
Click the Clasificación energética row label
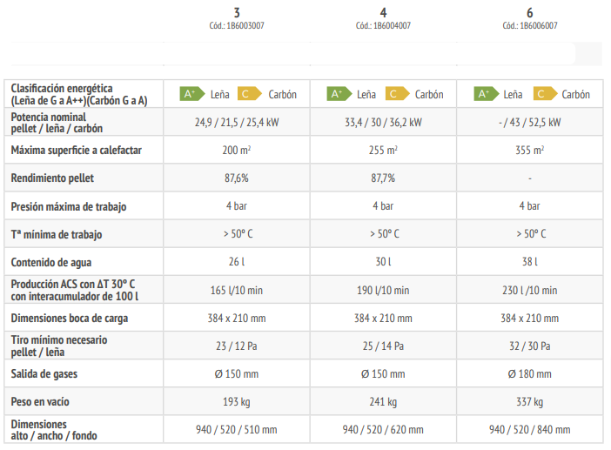tap(79, 94)
